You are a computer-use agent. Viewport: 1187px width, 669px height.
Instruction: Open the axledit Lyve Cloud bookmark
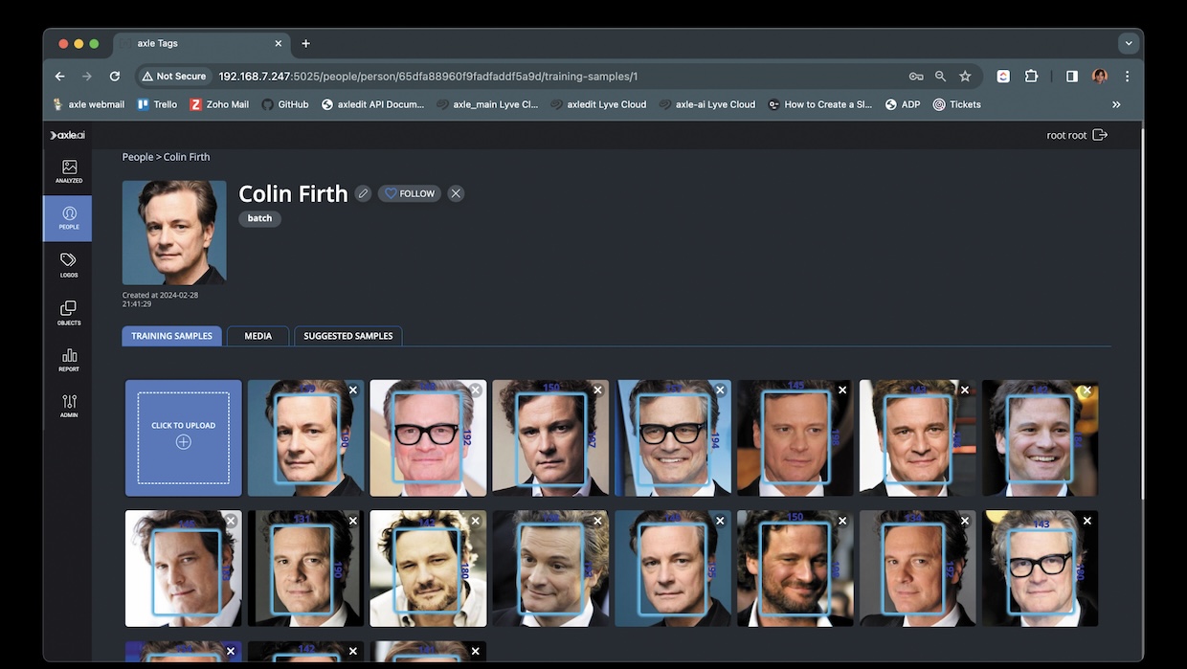coord(599,104)
